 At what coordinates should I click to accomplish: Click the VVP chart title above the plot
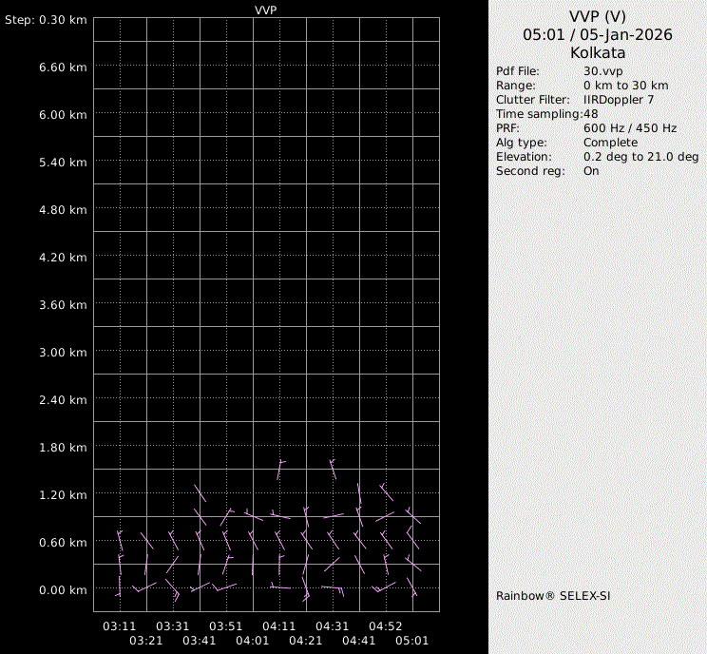(x=266, y=10)
